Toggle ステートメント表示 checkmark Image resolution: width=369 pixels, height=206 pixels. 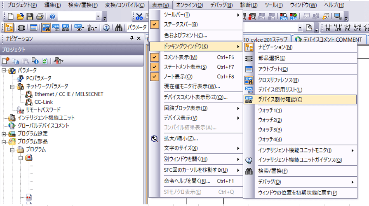click(154, 67)
